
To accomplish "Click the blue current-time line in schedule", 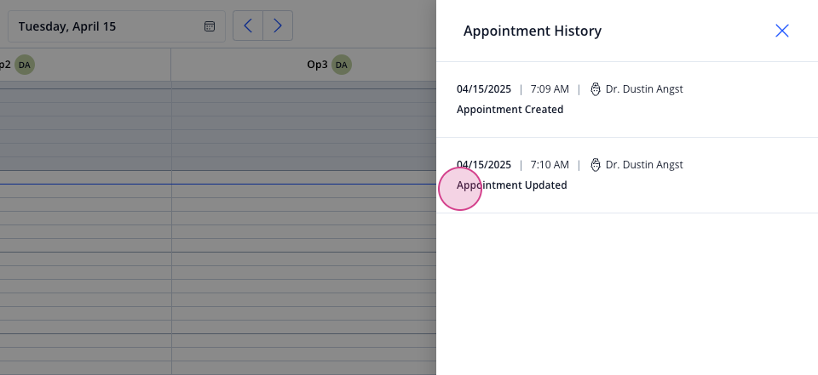I will point(218,184).
